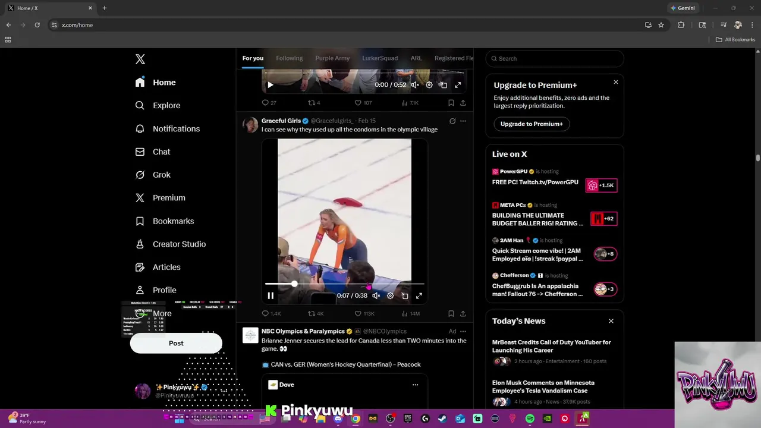Open Gemini button in Chrome
Image resolution: width=761 pixels, height=428 pixels.
pyautogui.click(x=683, y=8)
